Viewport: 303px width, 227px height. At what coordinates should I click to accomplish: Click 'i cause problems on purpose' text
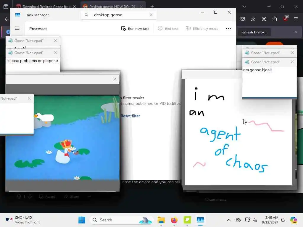pos(32,61)
